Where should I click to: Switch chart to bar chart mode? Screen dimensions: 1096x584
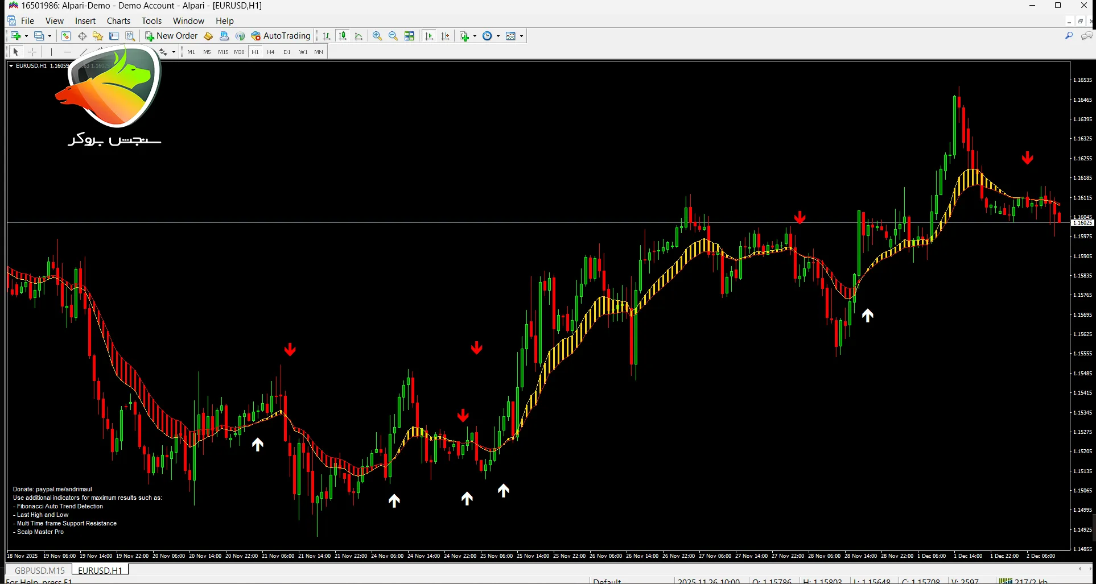point(327,36)
